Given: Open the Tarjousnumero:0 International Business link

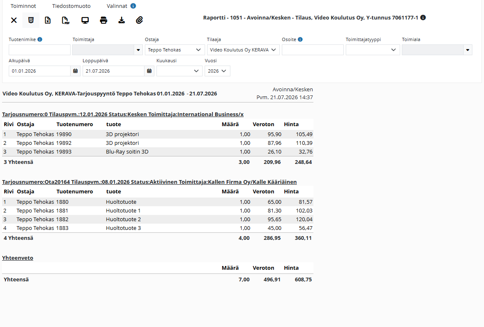Looking at the screenshot, I should click(123, 115).
